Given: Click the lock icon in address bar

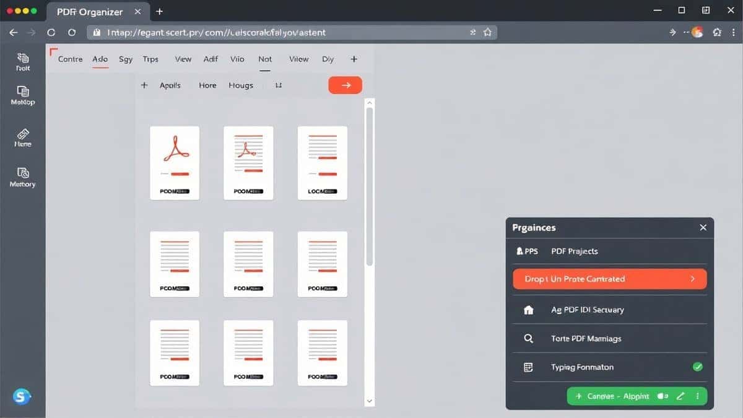Looking at the screenshot, I should [97, 32].
